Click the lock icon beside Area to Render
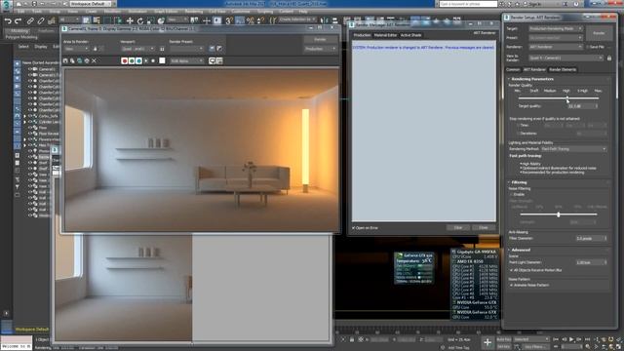The image size is (624, 351). click(96, 49)
